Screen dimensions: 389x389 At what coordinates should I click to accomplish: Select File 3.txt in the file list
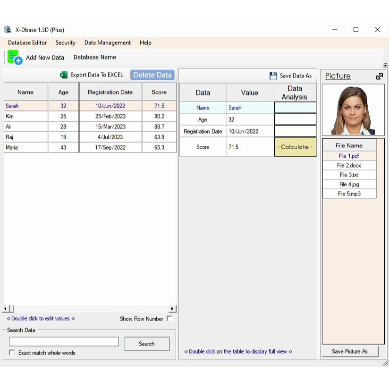click(x=349, y=175)
